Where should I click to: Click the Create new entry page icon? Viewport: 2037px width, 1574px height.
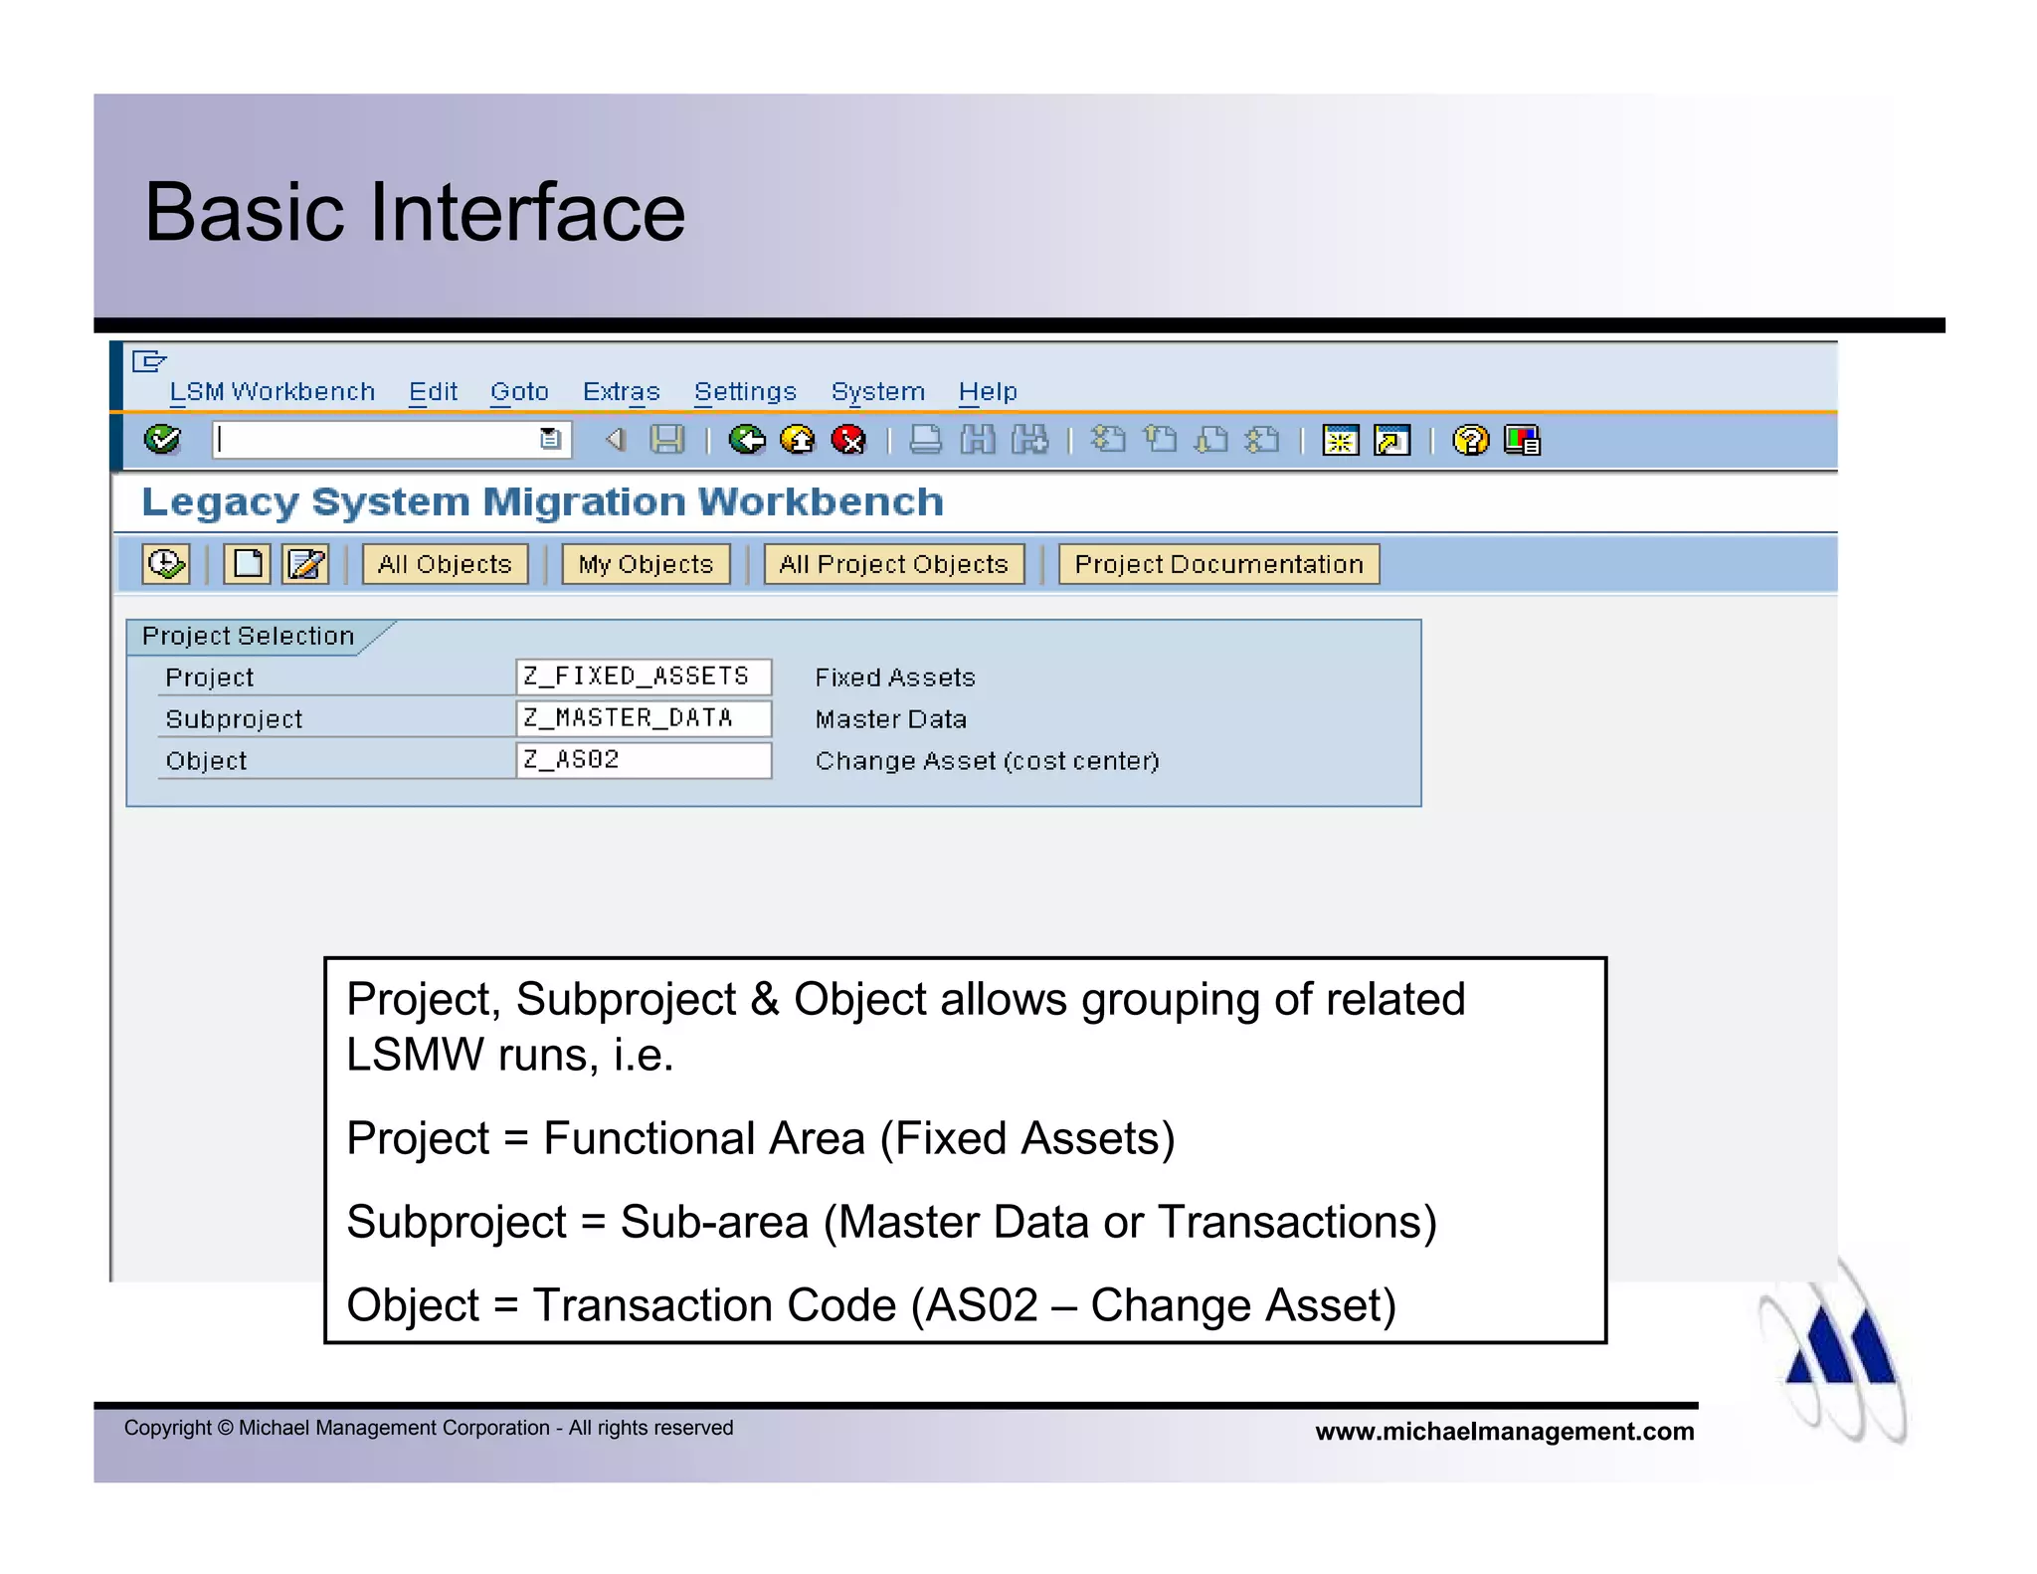pyautogui.click(x=247, y=564)
